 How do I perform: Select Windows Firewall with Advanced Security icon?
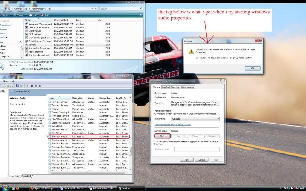tap(27, 55)
